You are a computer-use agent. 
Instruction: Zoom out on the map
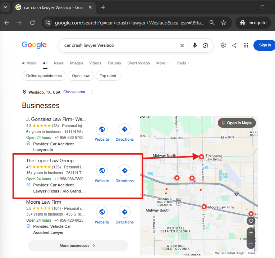[251, 244]
